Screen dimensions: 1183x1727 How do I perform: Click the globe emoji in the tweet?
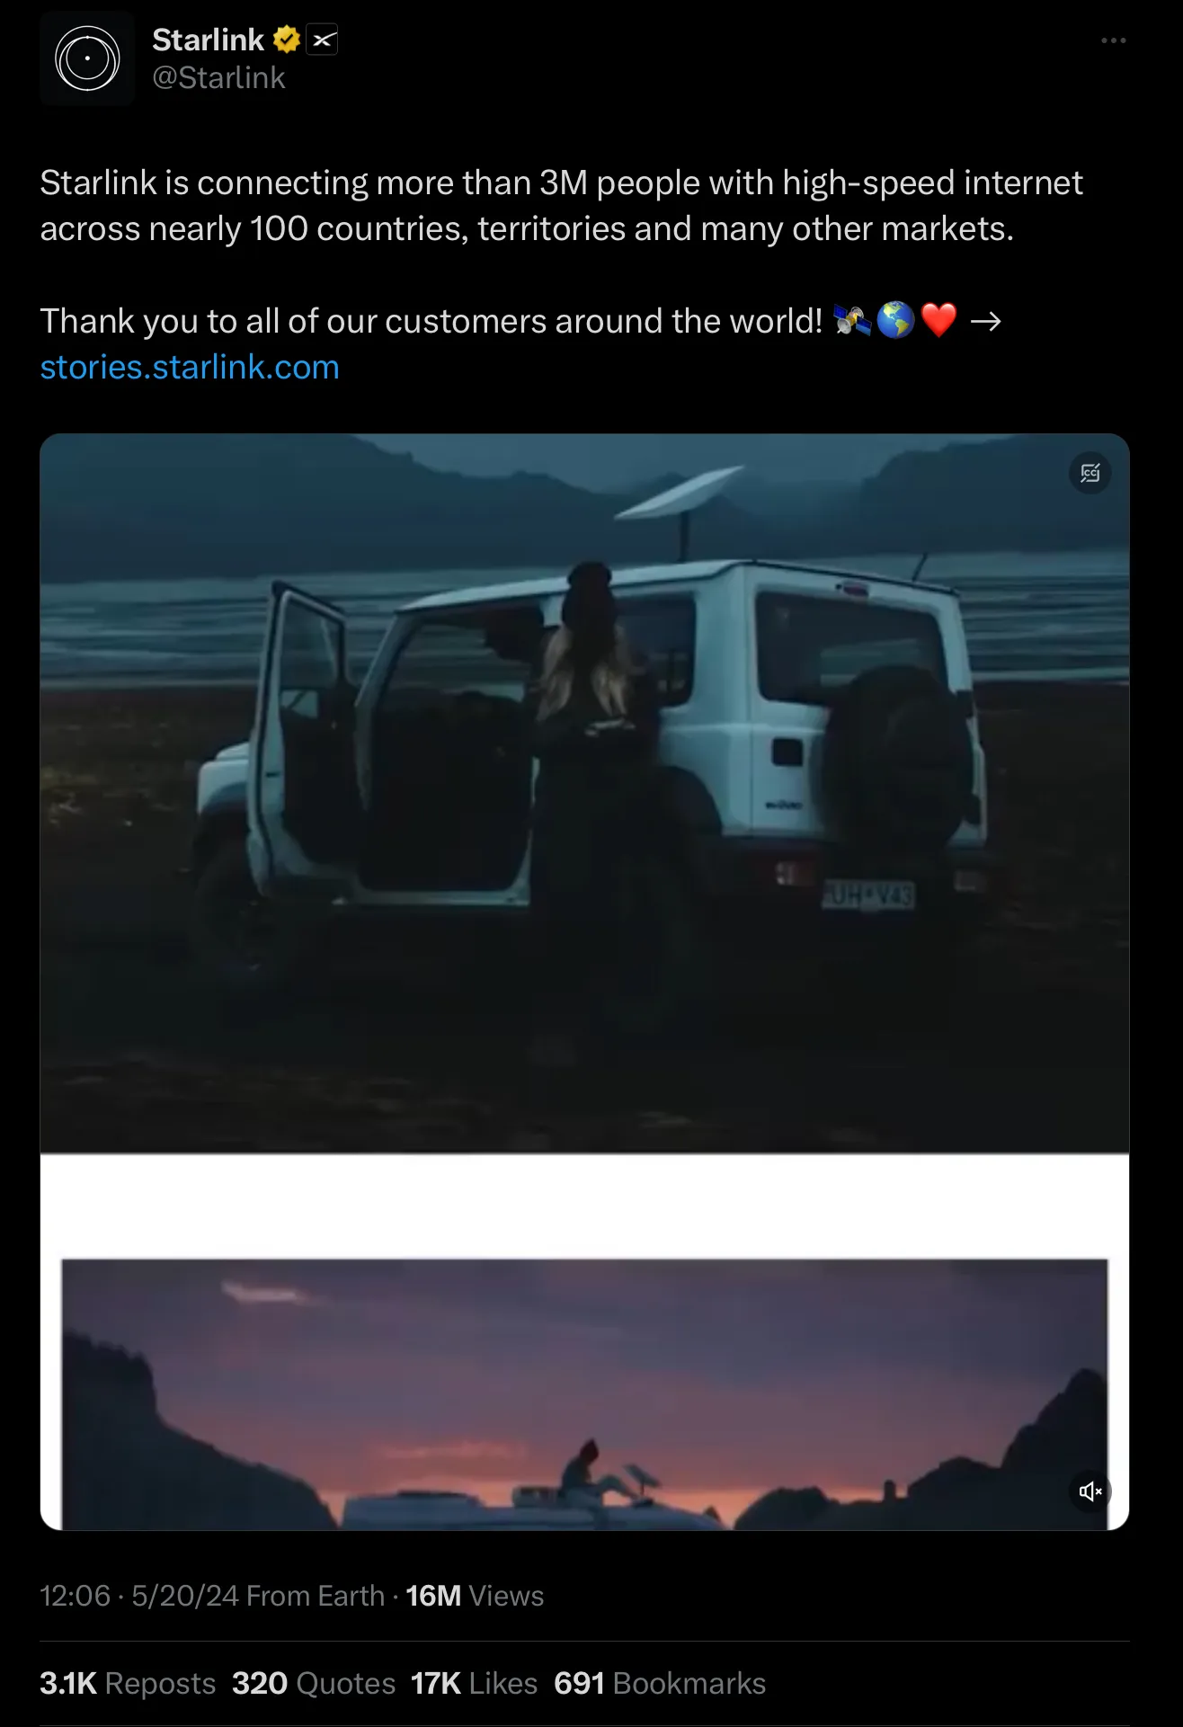pyautogui.click(x=895, y=320)
